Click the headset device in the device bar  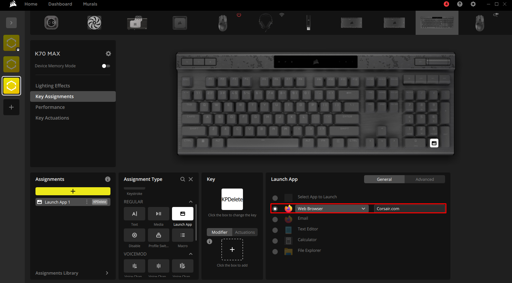265,22
